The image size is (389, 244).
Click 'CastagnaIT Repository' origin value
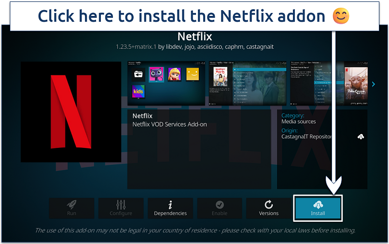[x=306, y=137]
